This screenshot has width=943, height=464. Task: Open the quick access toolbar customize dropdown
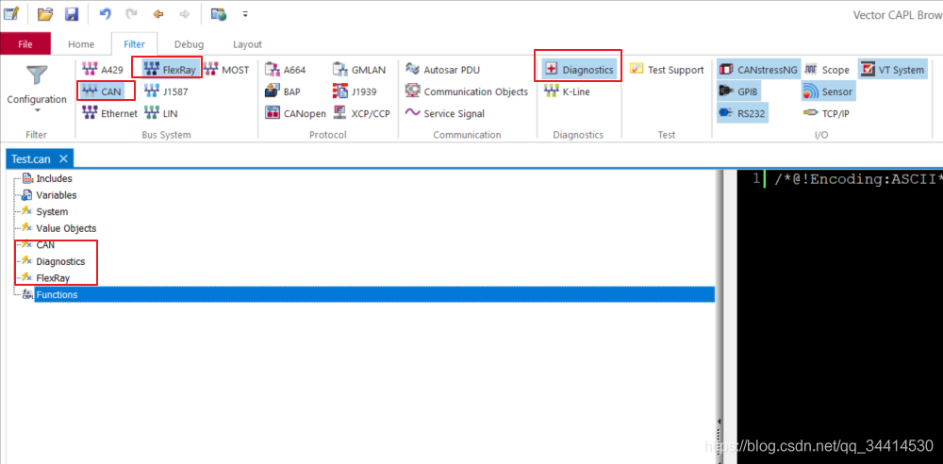click(245, 14)
